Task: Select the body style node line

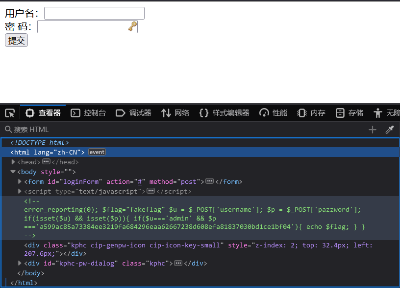Action: pyautogui.click(x=47, y=172)
